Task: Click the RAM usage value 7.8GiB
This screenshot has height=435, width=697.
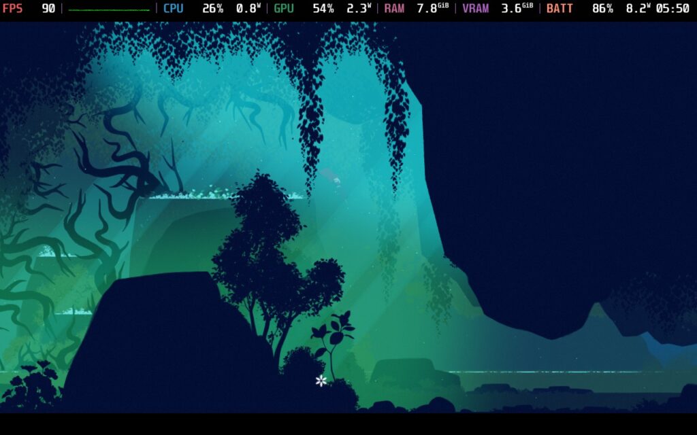Action: click(x=432, y=8)
